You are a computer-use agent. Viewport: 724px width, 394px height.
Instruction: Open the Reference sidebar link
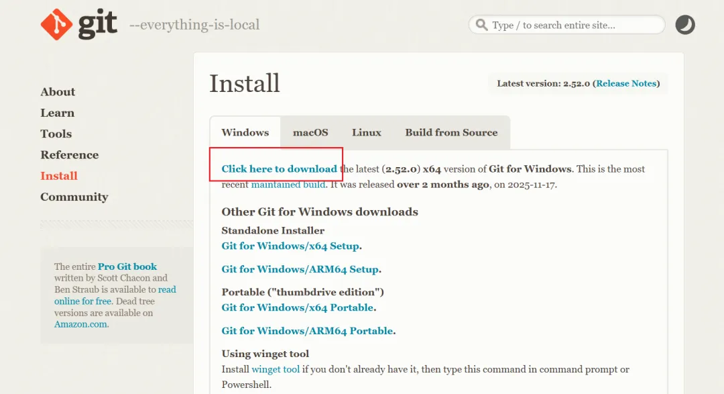pyautogui.click(x=69, y=155)
